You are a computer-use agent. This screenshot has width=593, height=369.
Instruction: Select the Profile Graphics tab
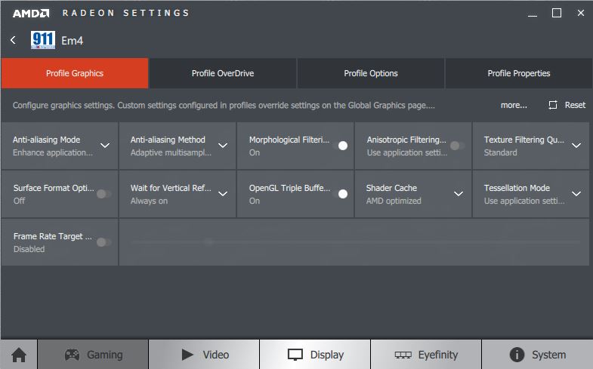tap(75, 73)
